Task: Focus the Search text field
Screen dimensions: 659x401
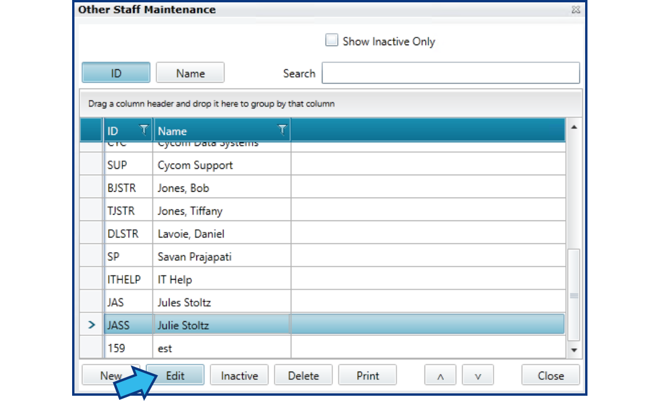Action: [450, 73]
